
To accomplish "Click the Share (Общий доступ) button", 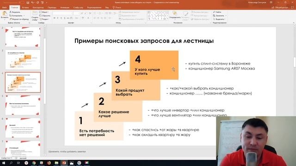I will 280,7.
